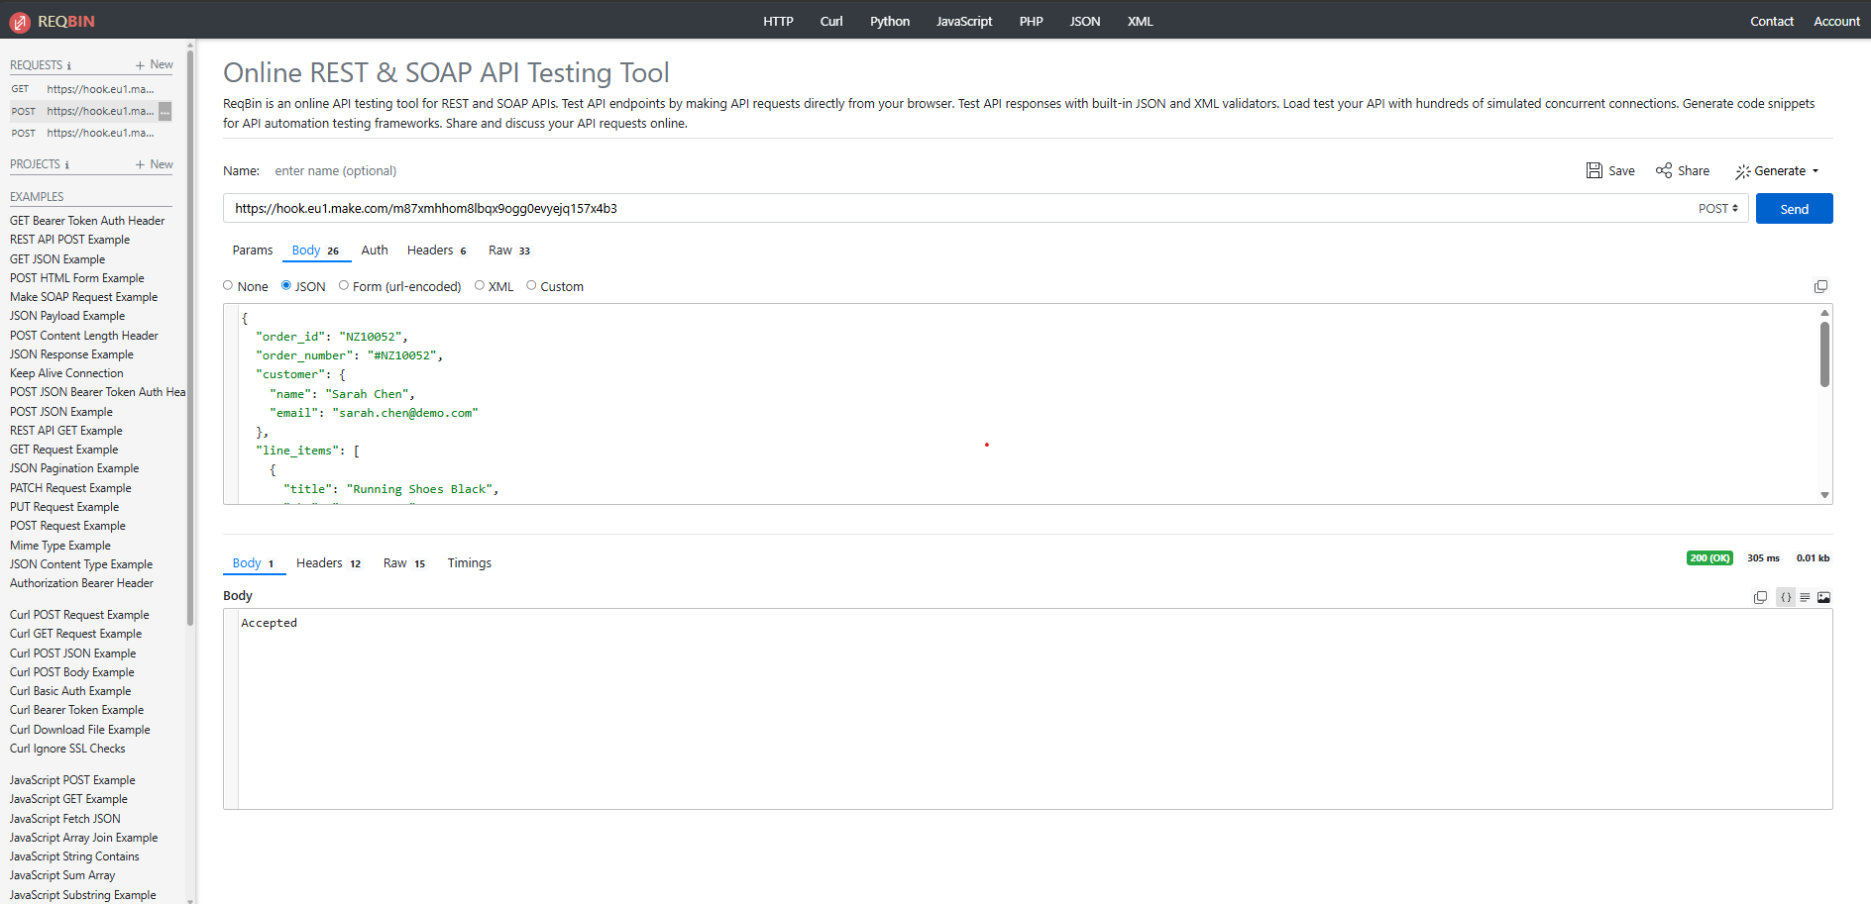Viewport: 1871px width, 904px height.
Task: Click the '200 (OK)' status badge
Action: tap(1709, 558)
